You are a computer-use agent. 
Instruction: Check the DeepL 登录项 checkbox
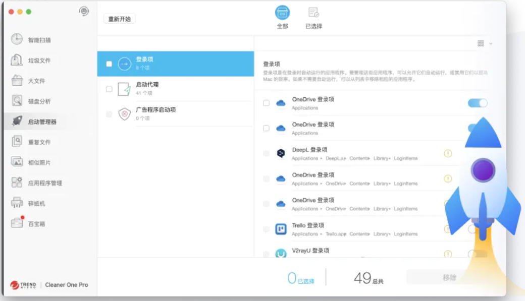click(x=266, y=153)
